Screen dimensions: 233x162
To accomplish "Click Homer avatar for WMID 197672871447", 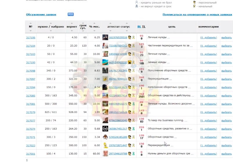I will [105, 145].
